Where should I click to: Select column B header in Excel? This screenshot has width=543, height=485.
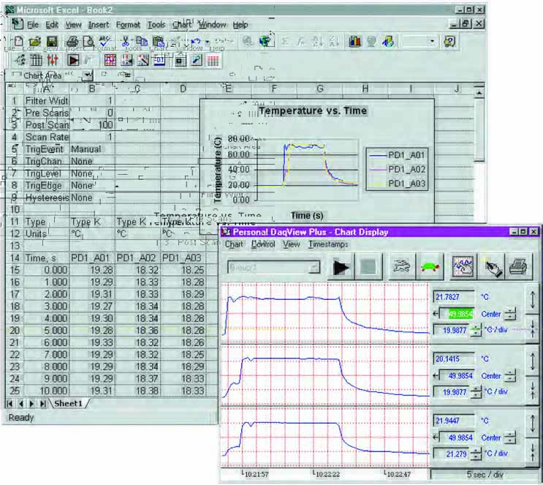click(x=92, y=89)
